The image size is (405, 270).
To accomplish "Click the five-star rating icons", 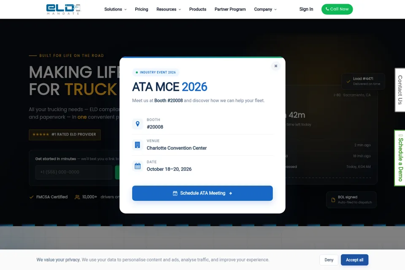I will (x=41, y=134).
